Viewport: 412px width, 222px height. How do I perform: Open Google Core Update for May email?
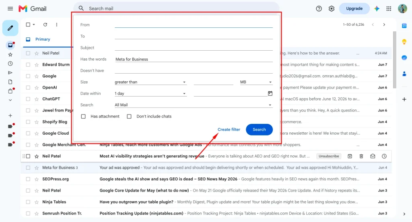click(x=206, y=191)
